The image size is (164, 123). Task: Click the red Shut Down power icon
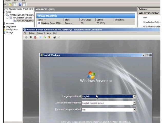pyautogui.click(x=35, y=37)
